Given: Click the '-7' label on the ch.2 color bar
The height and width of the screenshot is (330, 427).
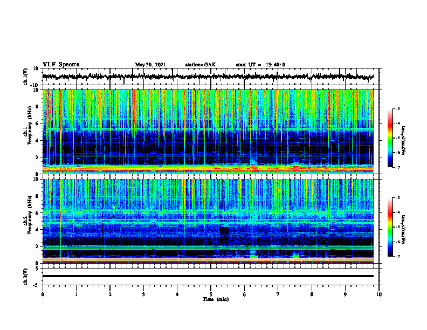Looking at the screenshot, I should 398,256.
